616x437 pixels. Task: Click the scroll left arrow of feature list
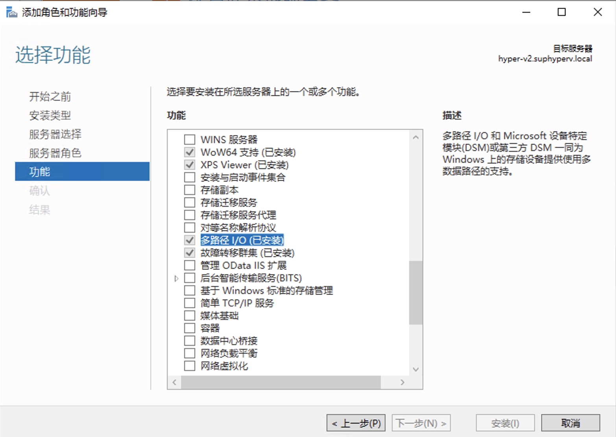pyautogui.click(x=174, y=382)
